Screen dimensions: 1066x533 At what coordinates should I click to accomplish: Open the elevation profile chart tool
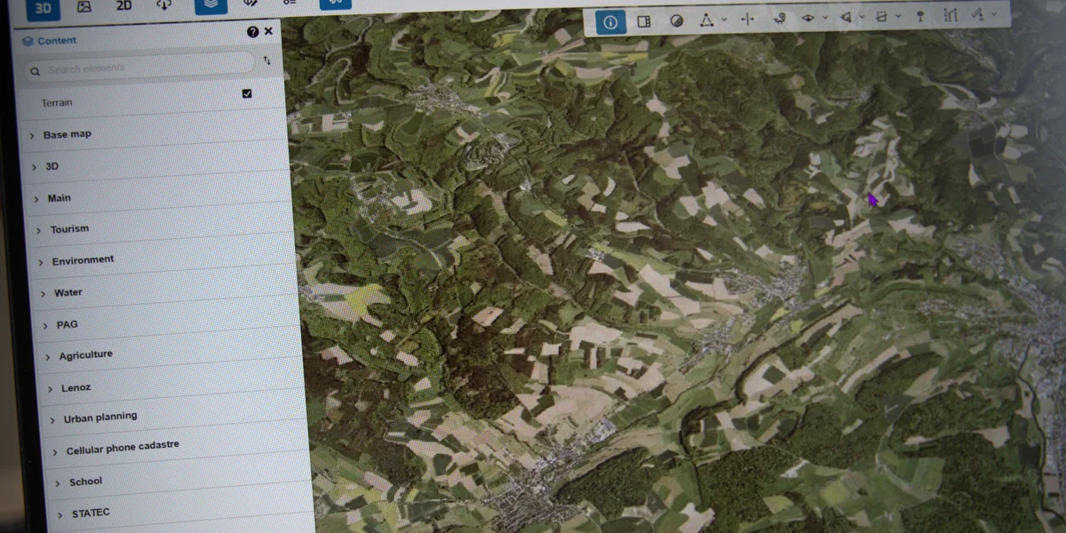[951, 15]
